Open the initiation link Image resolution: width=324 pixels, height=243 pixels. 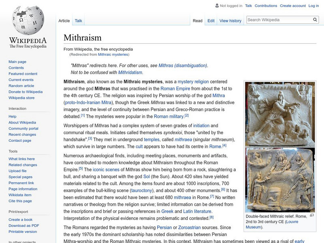[201, 126]
